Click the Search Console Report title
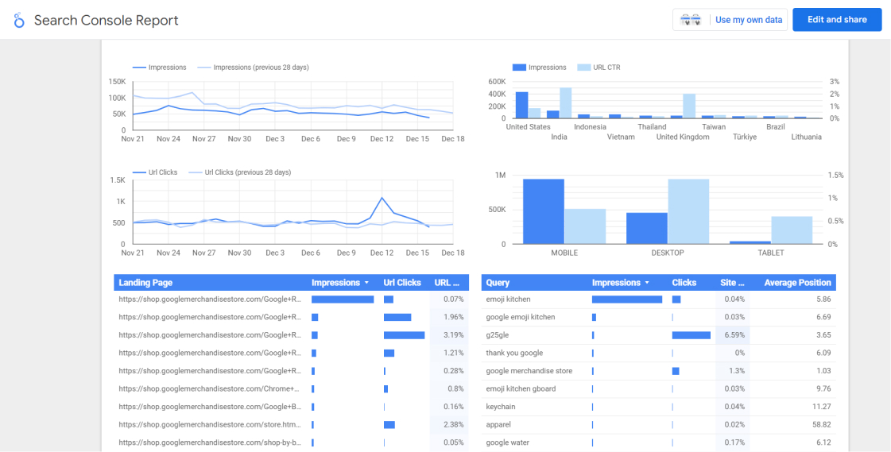The height and width of the screenshot is (452, 891). pyautogui.click(x=107, y=21)
